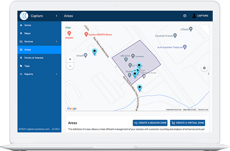Click the Areas icon in sidebar

[x=21, y=50]
